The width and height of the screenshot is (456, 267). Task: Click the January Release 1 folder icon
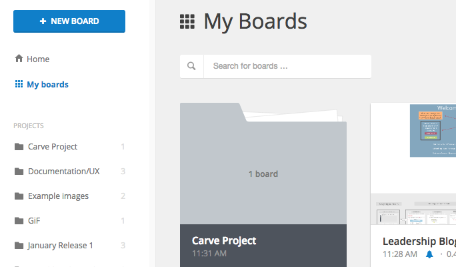tap(19, 246)
